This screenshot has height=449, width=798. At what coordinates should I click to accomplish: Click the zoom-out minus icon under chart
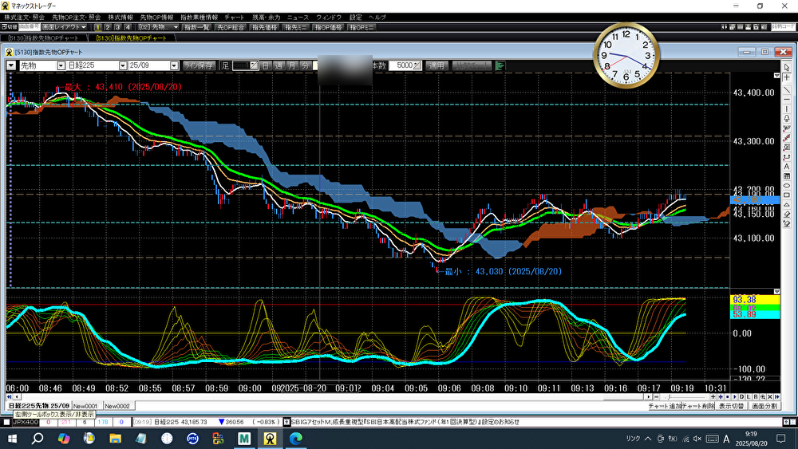pyautogui.click(x=657, y=396)
